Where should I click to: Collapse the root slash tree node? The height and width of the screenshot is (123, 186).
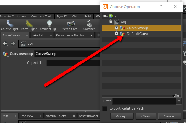pyautogui.click(x=105, y=16)
